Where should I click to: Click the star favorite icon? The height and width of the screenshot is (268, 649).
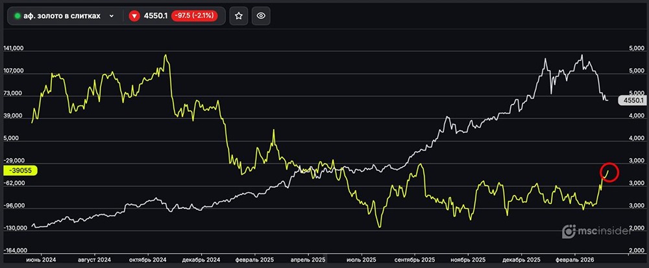click(x=238, y=16)
